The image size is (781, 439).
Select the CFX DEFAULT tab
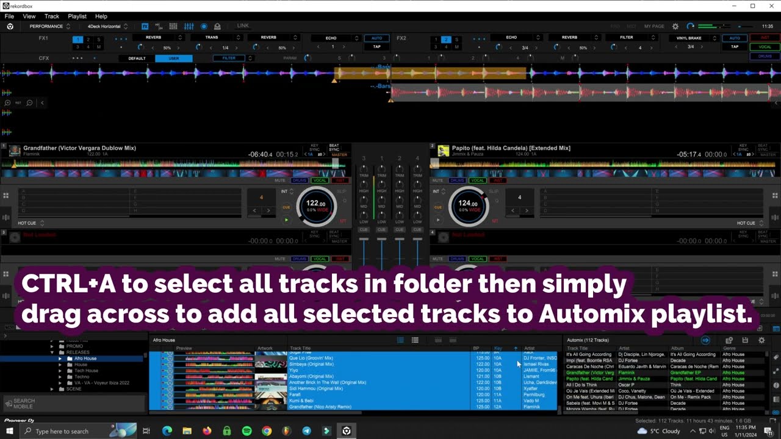click(137, 58)
